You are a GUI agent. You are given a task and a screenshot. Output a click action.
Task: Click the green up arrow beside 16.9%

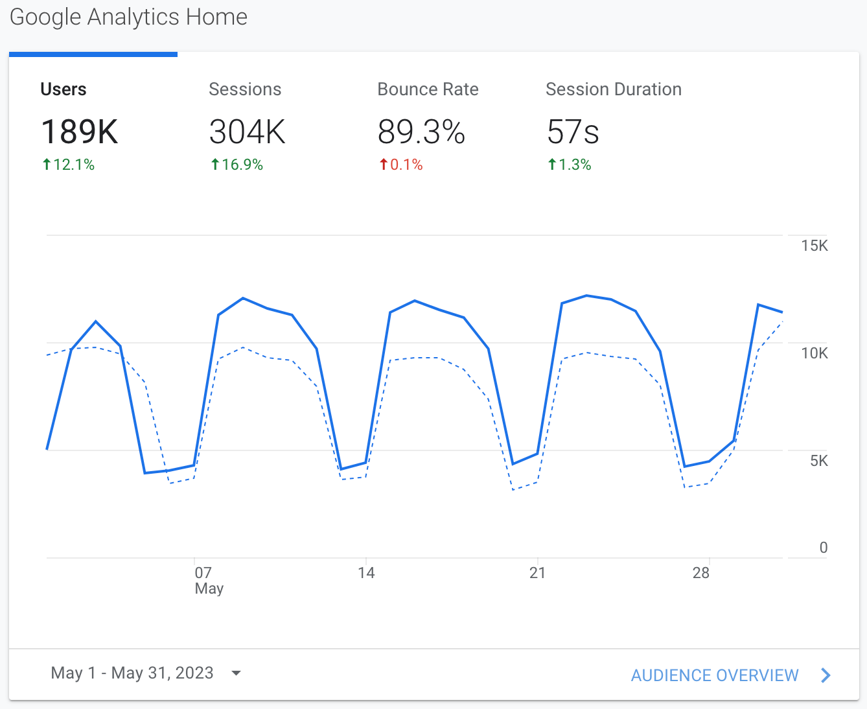tap(215, 165)
